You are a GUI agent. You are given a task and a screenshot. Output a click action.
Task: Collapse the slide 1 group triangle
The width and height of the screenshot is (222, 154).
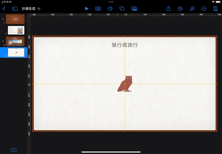pyautogui.click(x=3, y=19)
